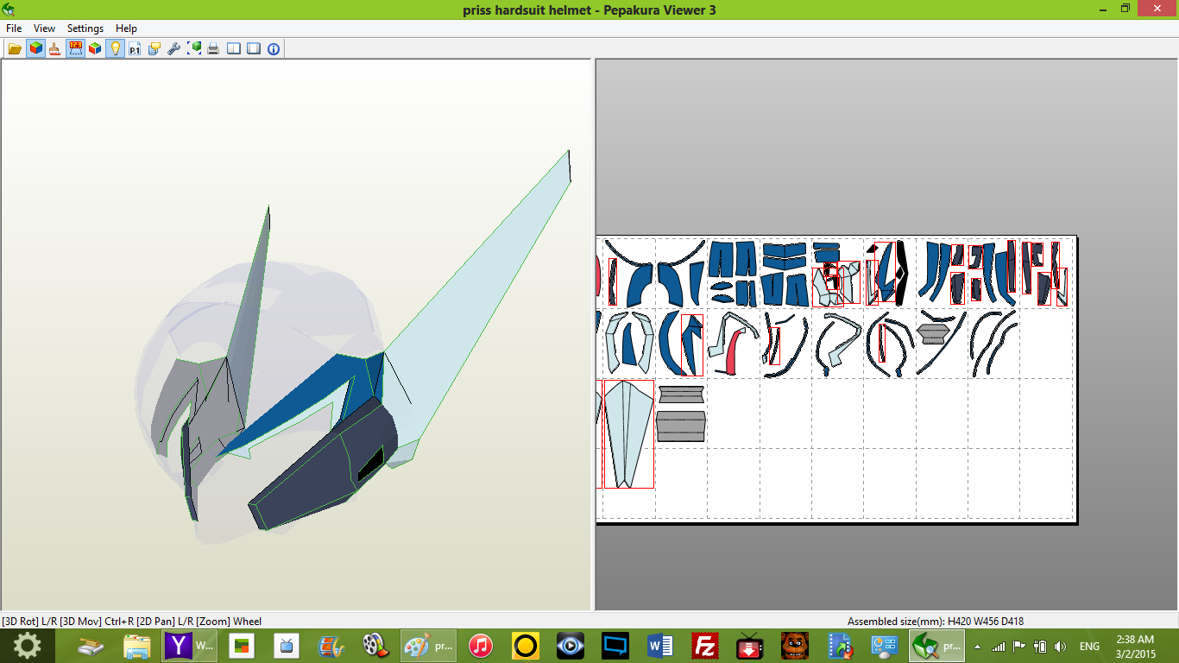Click the P.1 page number icon
This screenshot has height=663, width=1179.
[x=135, y=48]
